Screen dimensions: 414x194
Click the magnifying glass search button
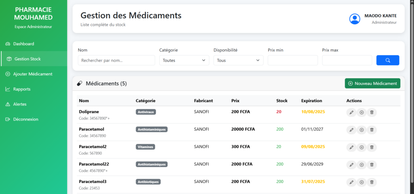pos(387,60)
